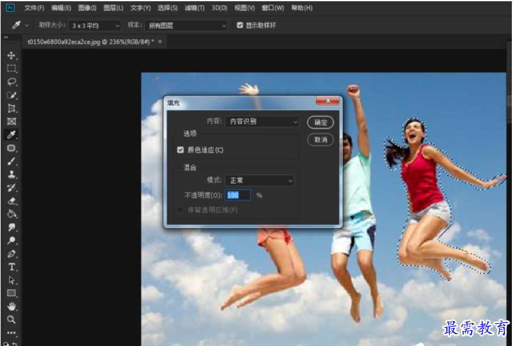This screenshot has width=513, height=346.
Task: Open the 取样大小 3x3平均 dropdown
Action: pos(94,26)
